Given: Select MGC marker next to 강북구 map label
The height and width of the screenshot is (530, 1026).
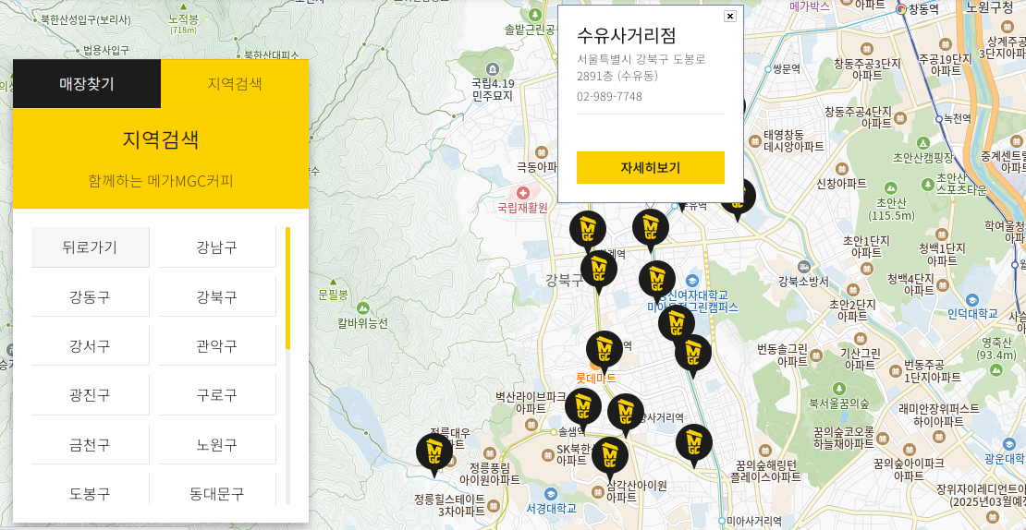Looking at the screenshot, I should (598, 269).
